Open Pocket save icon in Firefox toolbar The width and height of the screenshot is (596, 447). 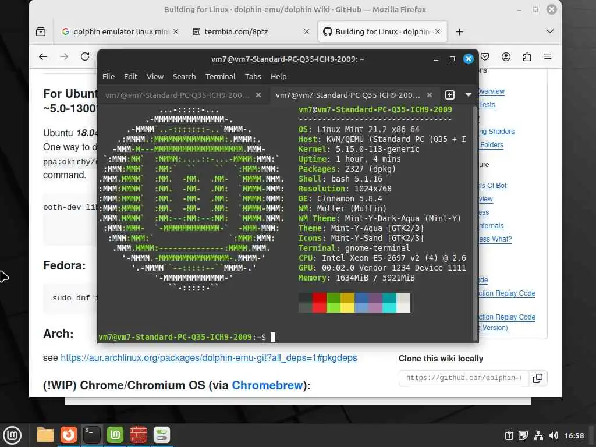coord(485,56)
